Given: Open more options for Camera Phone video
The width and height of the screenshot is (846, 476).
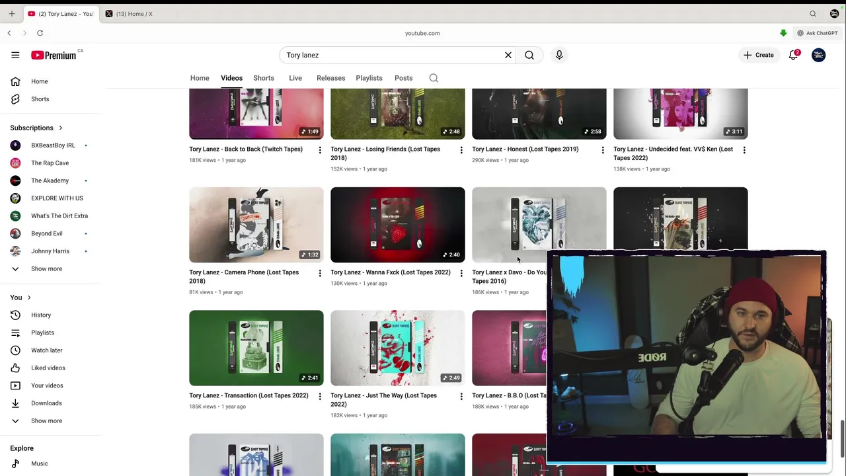Looking at the screenshot, I should pyautogui.click(x=320, y=273).
